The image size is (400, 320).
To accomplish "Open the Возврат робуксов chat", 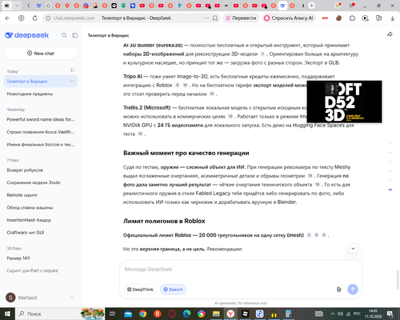I will (41, 170).
